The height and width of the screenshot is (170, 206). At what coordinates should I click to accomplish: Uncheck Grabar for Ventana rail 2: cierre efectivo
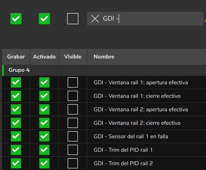coord(16,123)
